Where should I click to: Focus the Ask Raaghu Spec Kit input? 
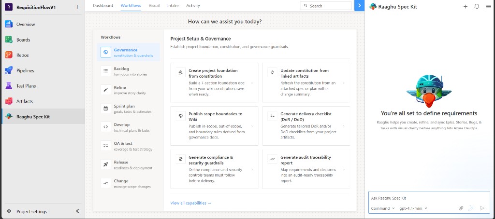coord(429,198)
